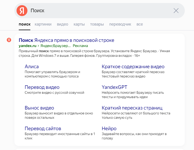
Task: Open the "Нейро" sitelink
Action: pos(109,129)
